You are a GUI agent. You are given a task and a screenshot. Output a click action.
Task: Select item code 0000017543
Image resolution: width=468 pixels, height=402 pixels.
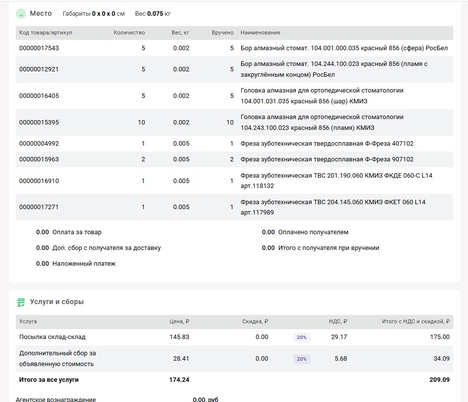pos(39,48)
